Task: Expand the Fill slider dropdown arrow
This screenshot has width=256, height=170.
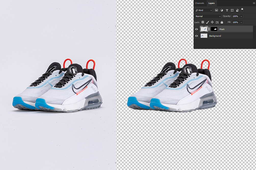Action: pos(241,22)
